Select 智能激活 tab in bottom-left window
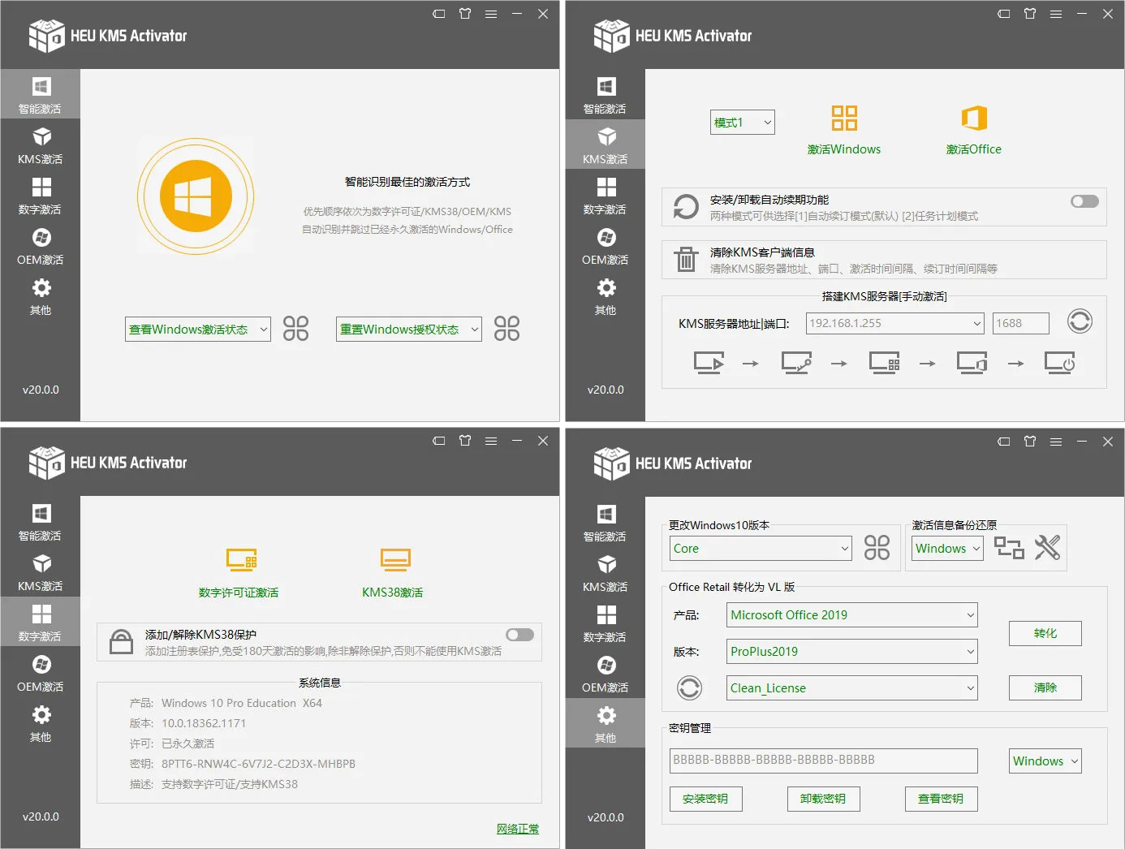The width and height of the screenshot is (1125, 849). [x=40, y=521]
